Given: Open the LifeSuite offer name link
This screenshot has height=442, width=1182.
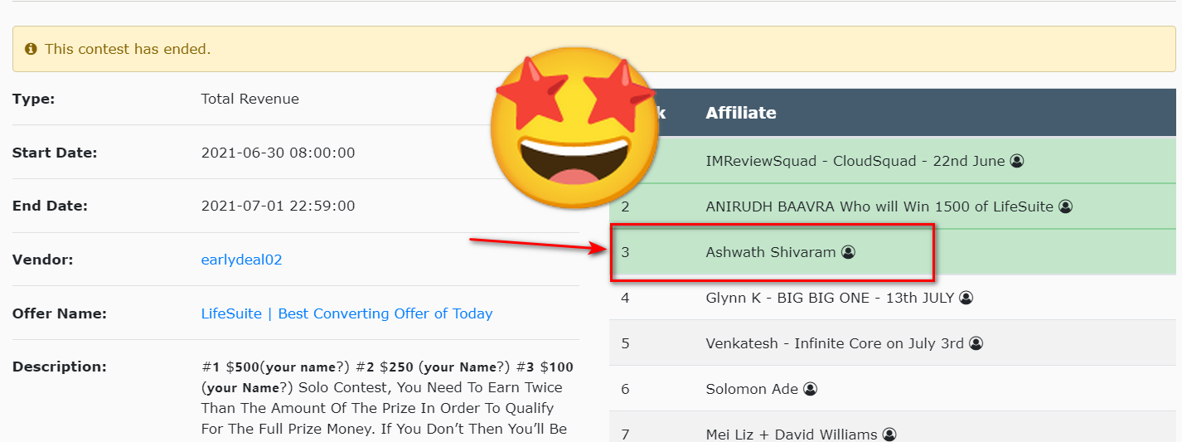Looking at the screenshot, I should point(346,313).
